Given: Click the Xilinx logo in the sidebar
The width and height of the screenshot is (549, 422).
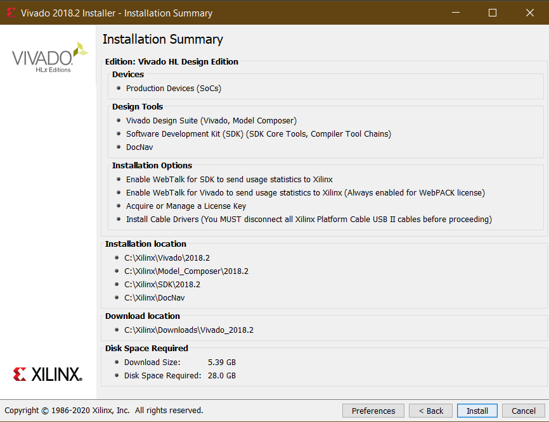Looking at the screenshot, I should point(48,374).
